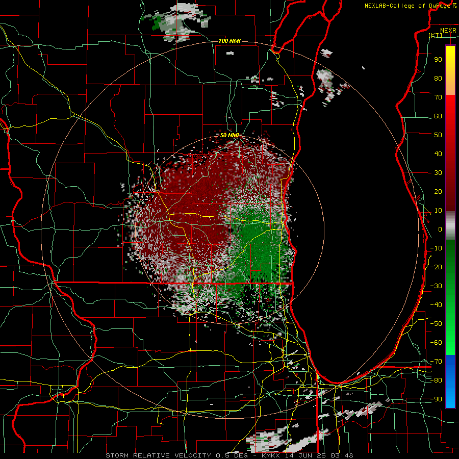Click the "-80" value on the legend scale

436,380
